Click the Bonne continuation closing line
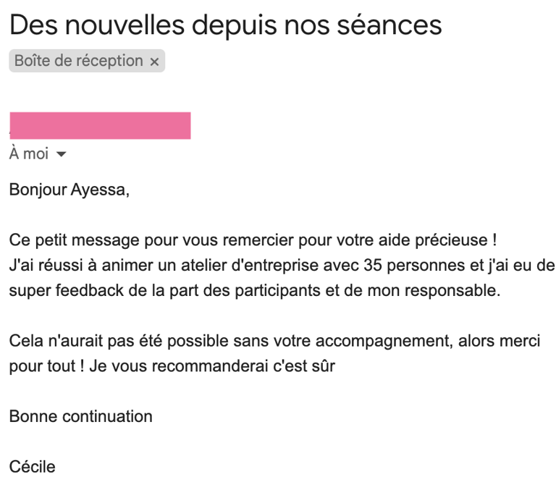 [81, 416]
